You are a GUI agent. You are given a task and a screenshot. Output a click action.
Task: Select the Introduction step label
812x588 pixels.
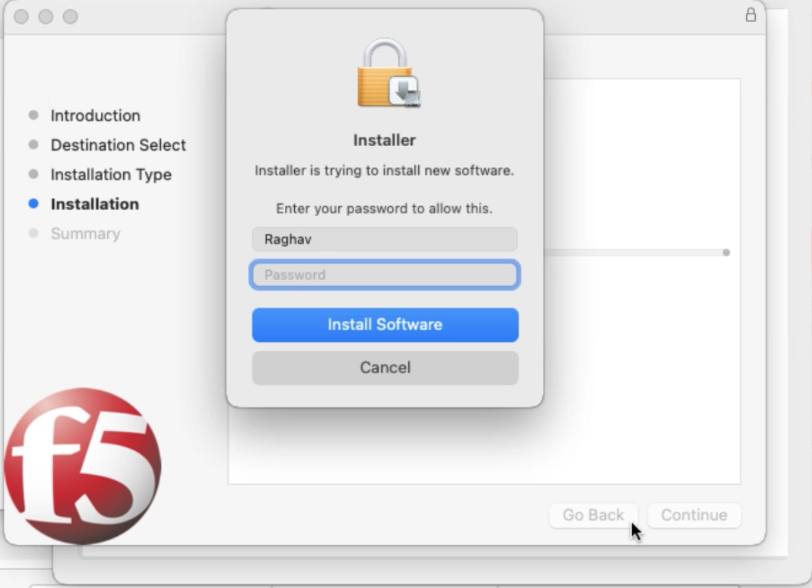click(95, 115)
